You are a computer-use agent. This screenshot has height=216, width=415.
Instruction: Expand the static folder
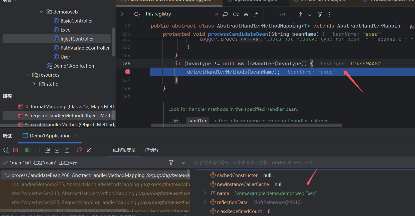pyautogui.click(x=34, y=84)
